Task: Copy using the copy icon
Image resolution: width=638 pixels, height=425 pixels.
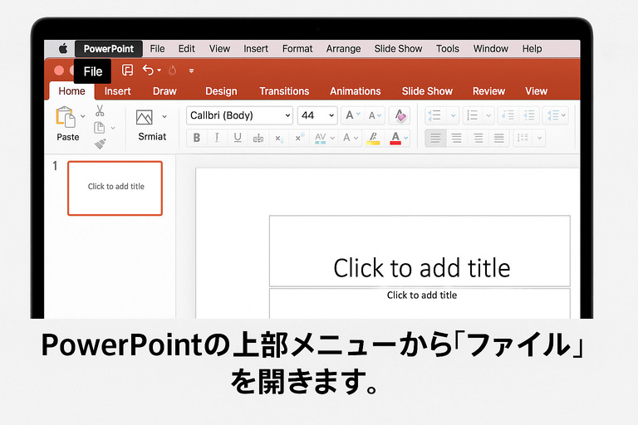Action: pyautogui.click(x=100, y=128)
